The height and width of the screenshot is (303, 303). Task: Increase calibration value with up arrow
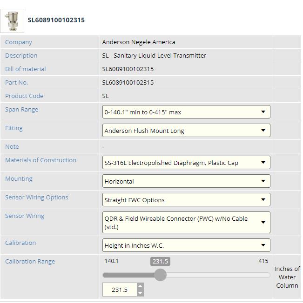coord(141,287)
